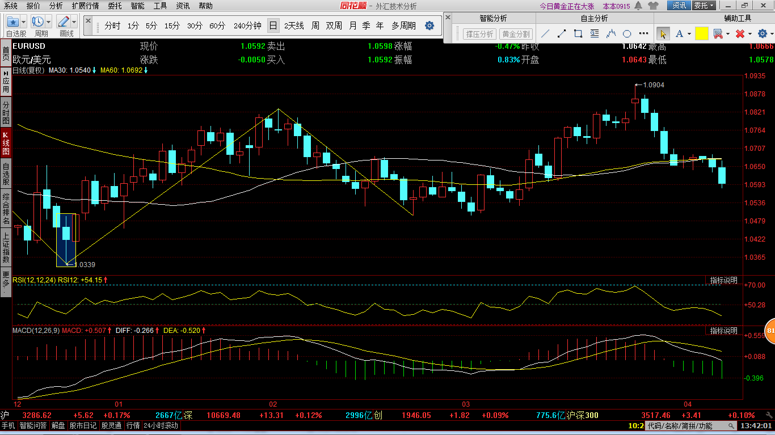This screenshot has width=775, height=435.
Task: Expand the 画线 dropdown arrow
Action: (x=74, y=22)
